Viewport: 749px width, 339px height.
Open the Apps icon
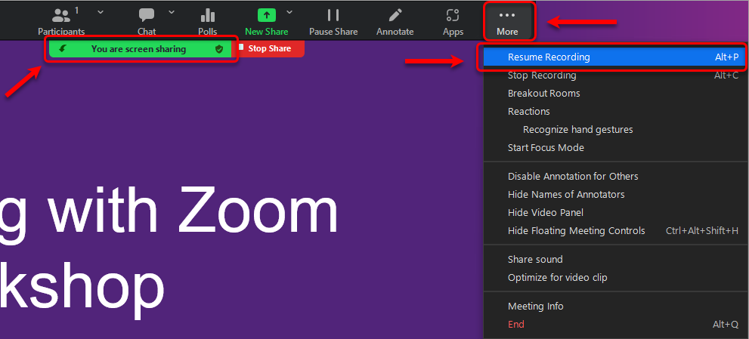click(x=453, y=15)
